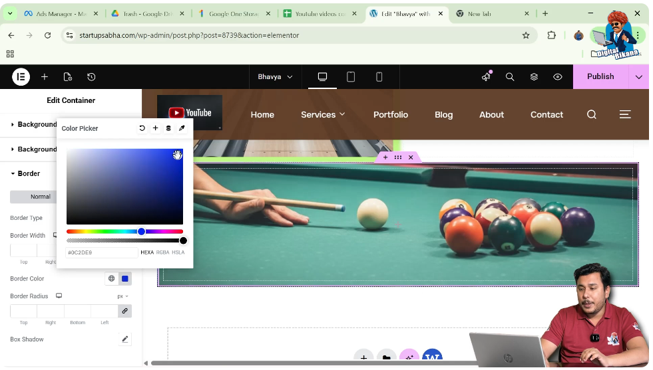653x370 pixels.
Task: Open the Structure layers icon
Action: pyautogui.click(x=534, y=77)
